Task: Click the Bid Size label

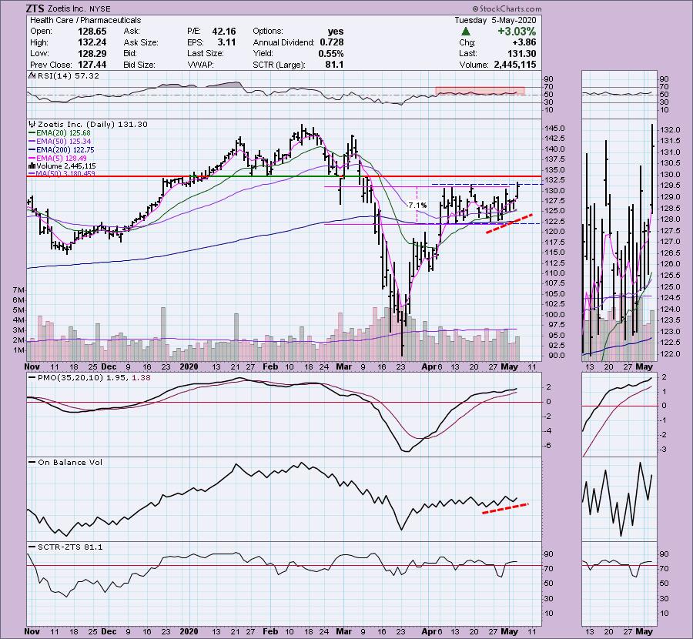Action: pyautogui.click(x=139, y=65)
